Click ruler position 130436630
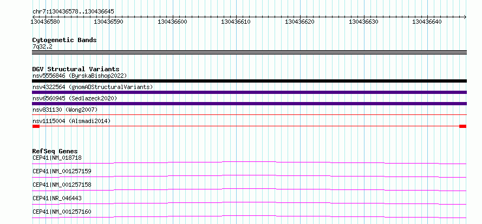Viewport: 482px width, 224px height. tap(363, 22)
